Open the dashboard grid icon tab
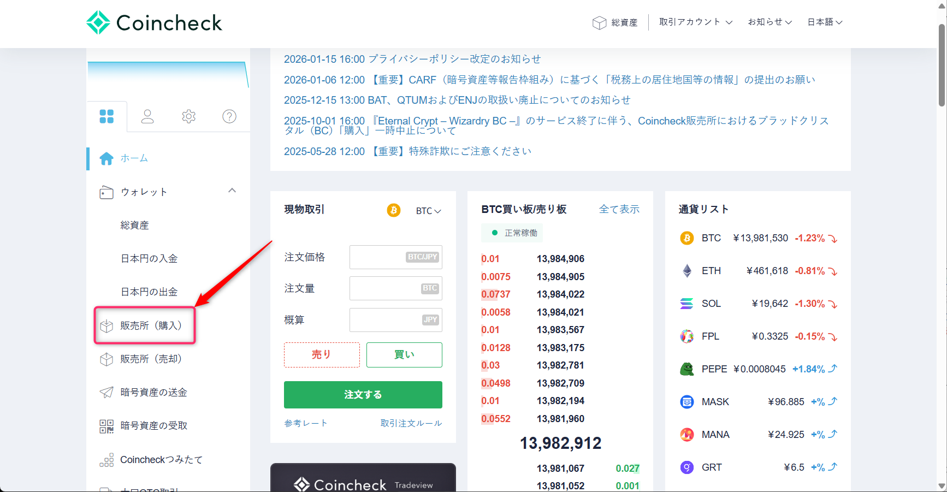Viewport: 947px width, 492px height. click(106, 116)
